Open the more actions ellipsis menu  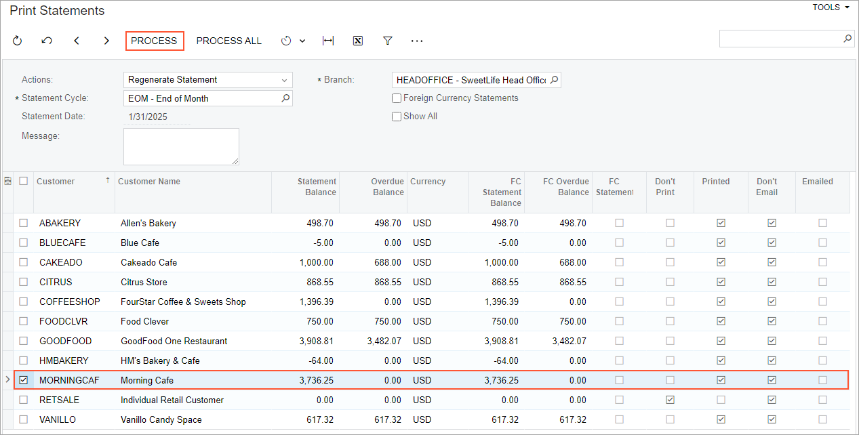coord(417,41)
